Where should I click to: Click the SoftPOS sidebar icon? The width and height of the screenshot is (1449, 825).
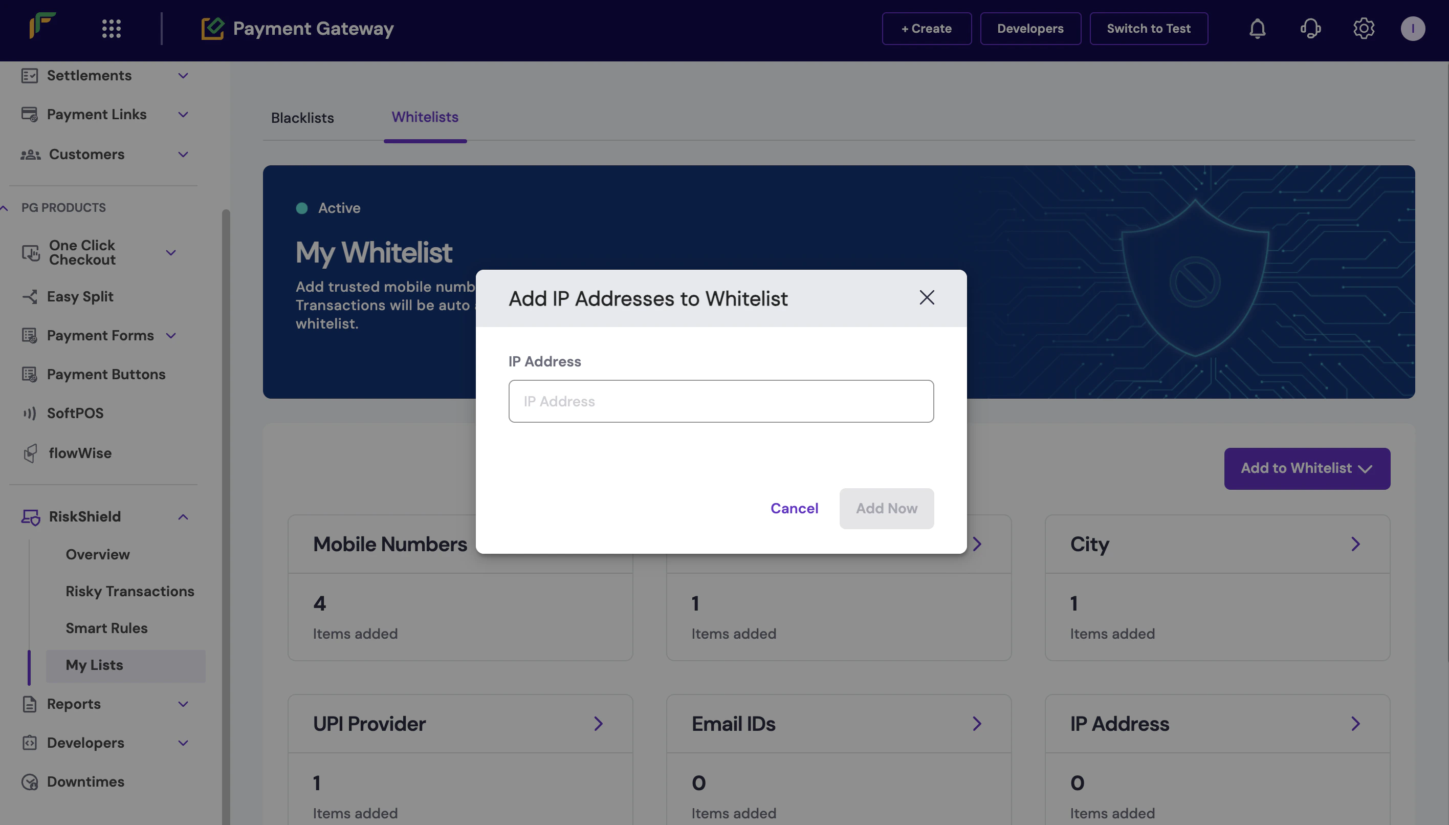pyautogui.click(x=30, y=413)
